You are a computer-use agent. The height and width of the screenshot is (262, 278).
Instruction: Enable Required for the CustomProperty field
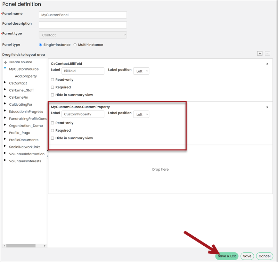(x=52, y=130)
